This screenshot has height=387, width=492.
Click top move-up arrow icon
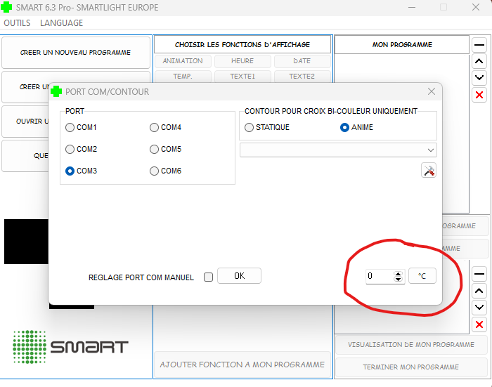[479, 61]
